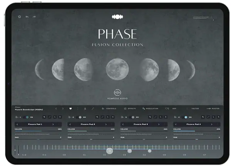Click the undo arrow icon
231x166 pixels.
(x=27, y=17)
